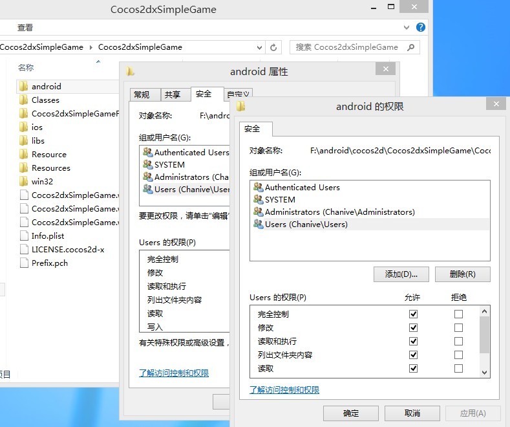Click the 删除(R) button
Image resolution: width=510 pixels, height=427 pixels.
463,274
